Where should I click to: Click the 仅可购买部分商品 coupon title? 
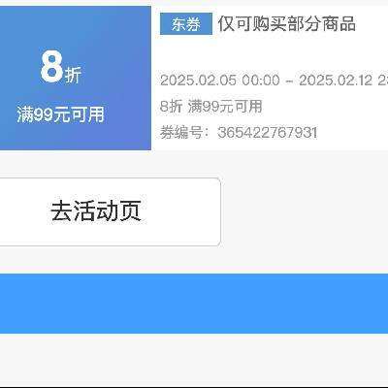(286, 24)
